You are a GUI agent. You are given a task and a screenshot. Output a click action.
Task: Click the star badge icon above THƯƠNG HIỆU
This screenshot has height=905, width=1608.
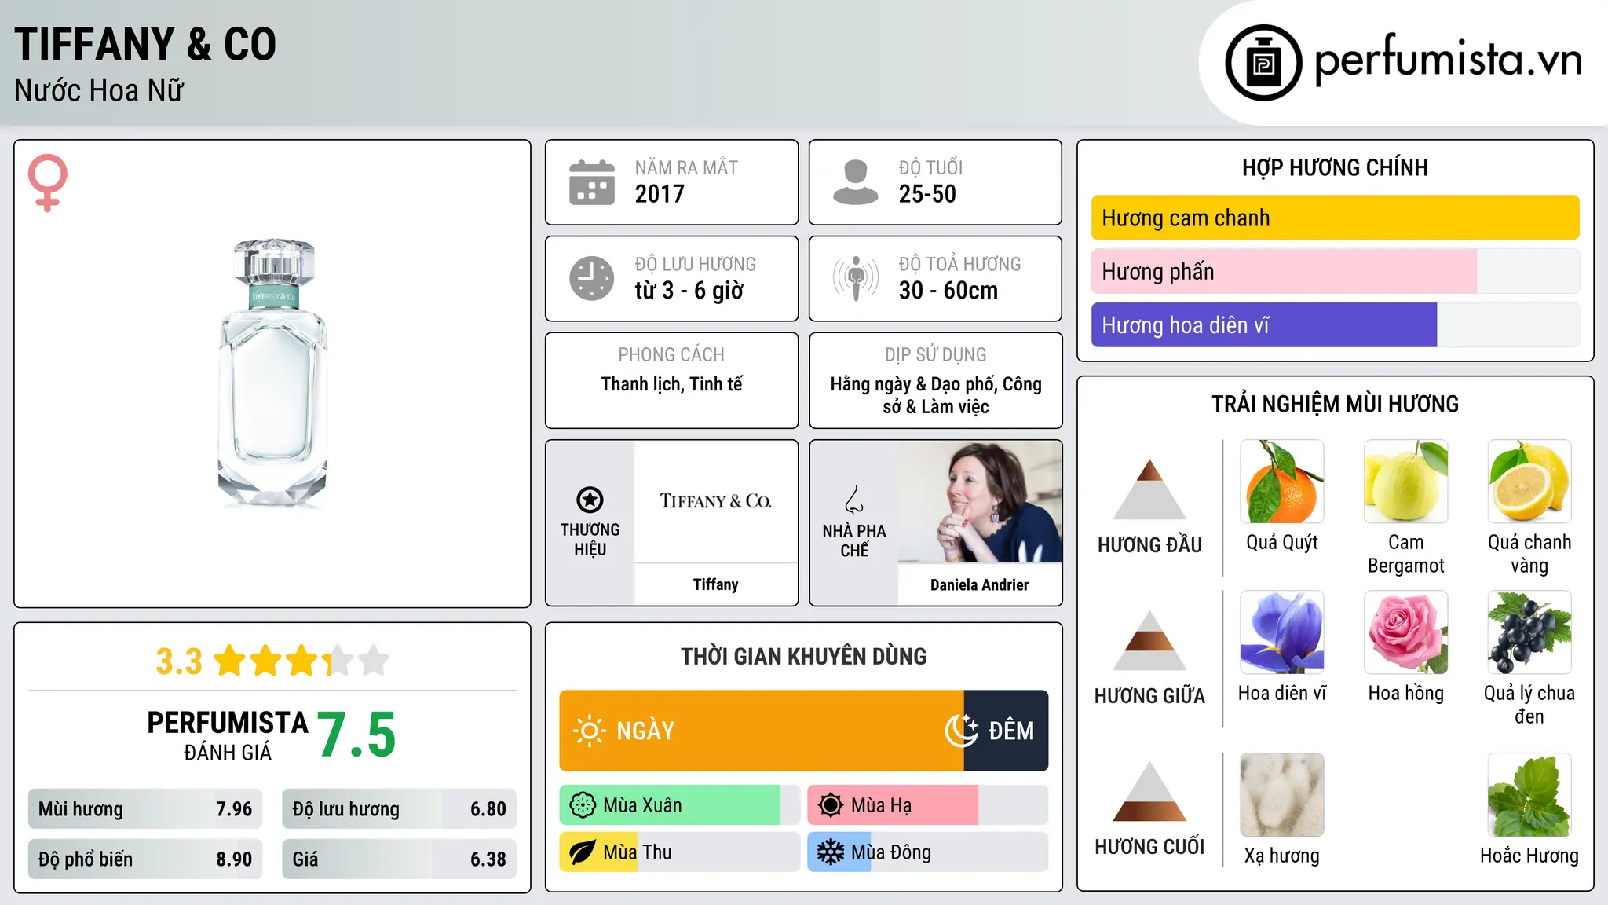590,500
